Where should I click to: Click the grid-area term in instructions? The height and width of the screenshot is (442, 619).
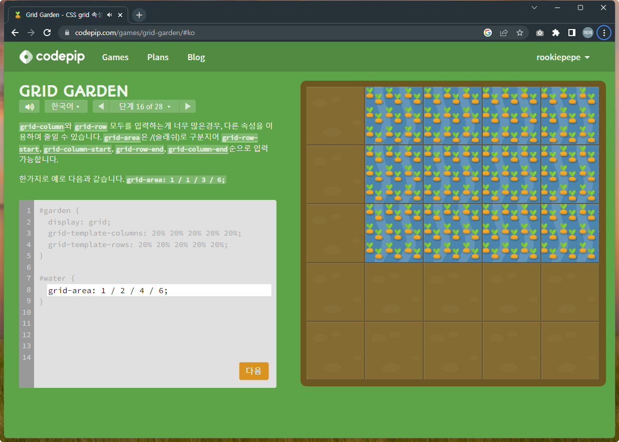point(122,138)
